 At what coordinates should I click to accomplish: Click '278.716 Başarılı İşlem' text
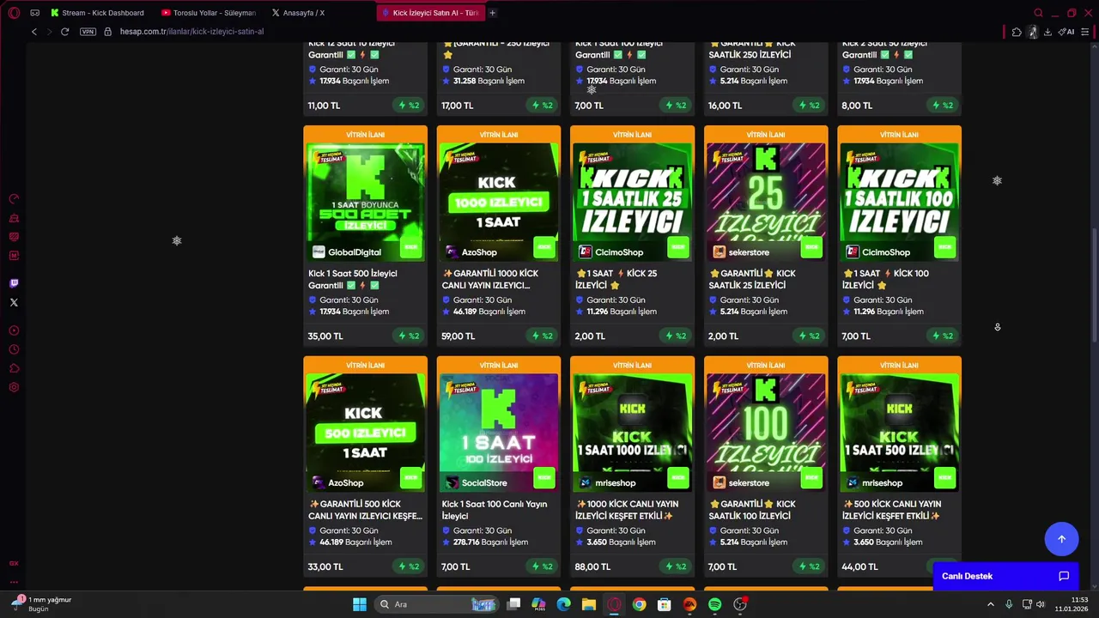[x=489, y=542]
